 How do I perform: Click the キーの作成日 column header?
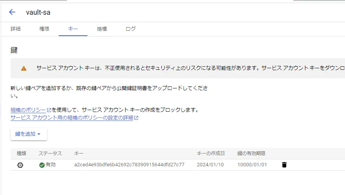coord(211,154)
